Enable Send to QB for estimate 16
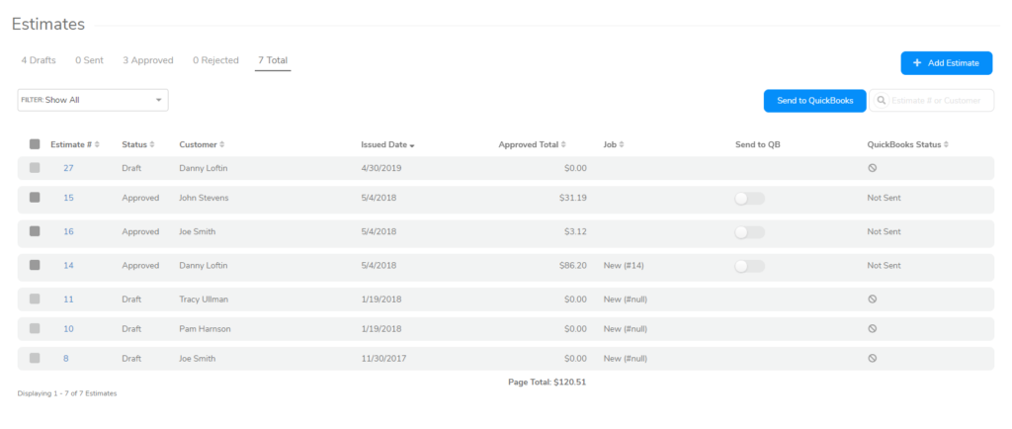The width and height of the screenshot is (1012, 429). (749, 232)
